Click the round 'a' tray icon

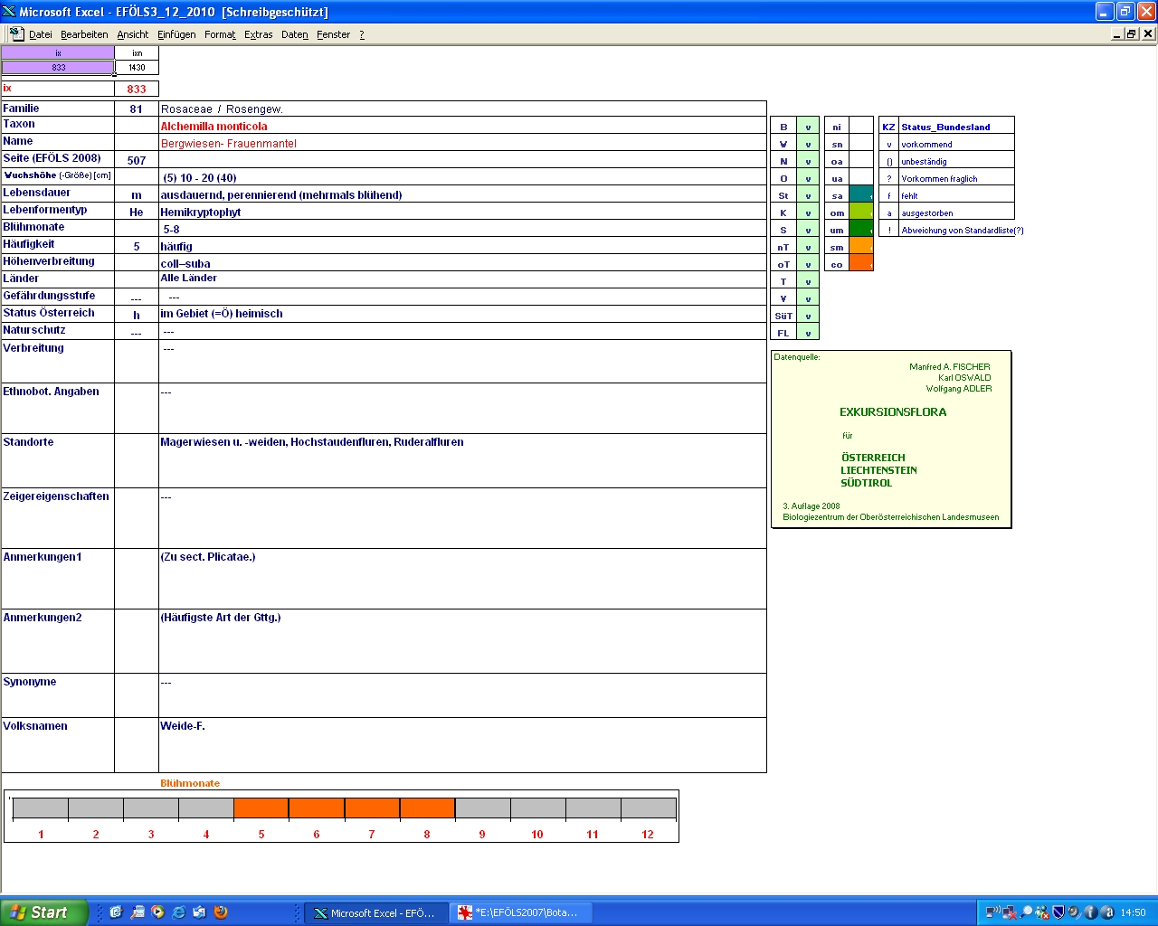coord(1107,912)
